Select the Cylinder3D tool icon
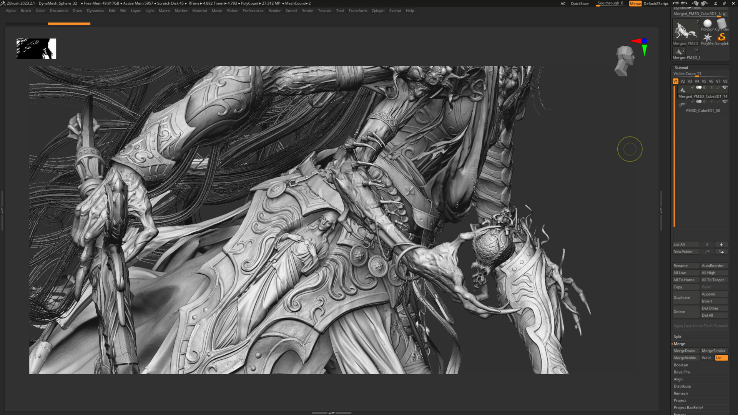The image size is (738, 415). click(x=721, y=23)
